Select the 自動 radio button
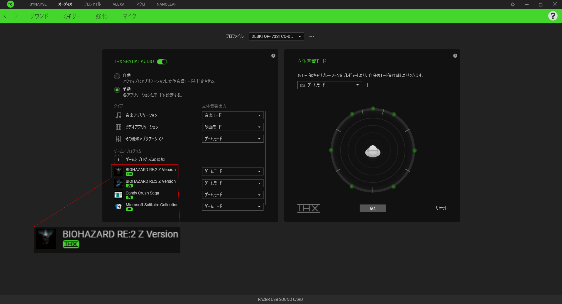This screenshot has width=562, height=304. [x=117, y=76]
